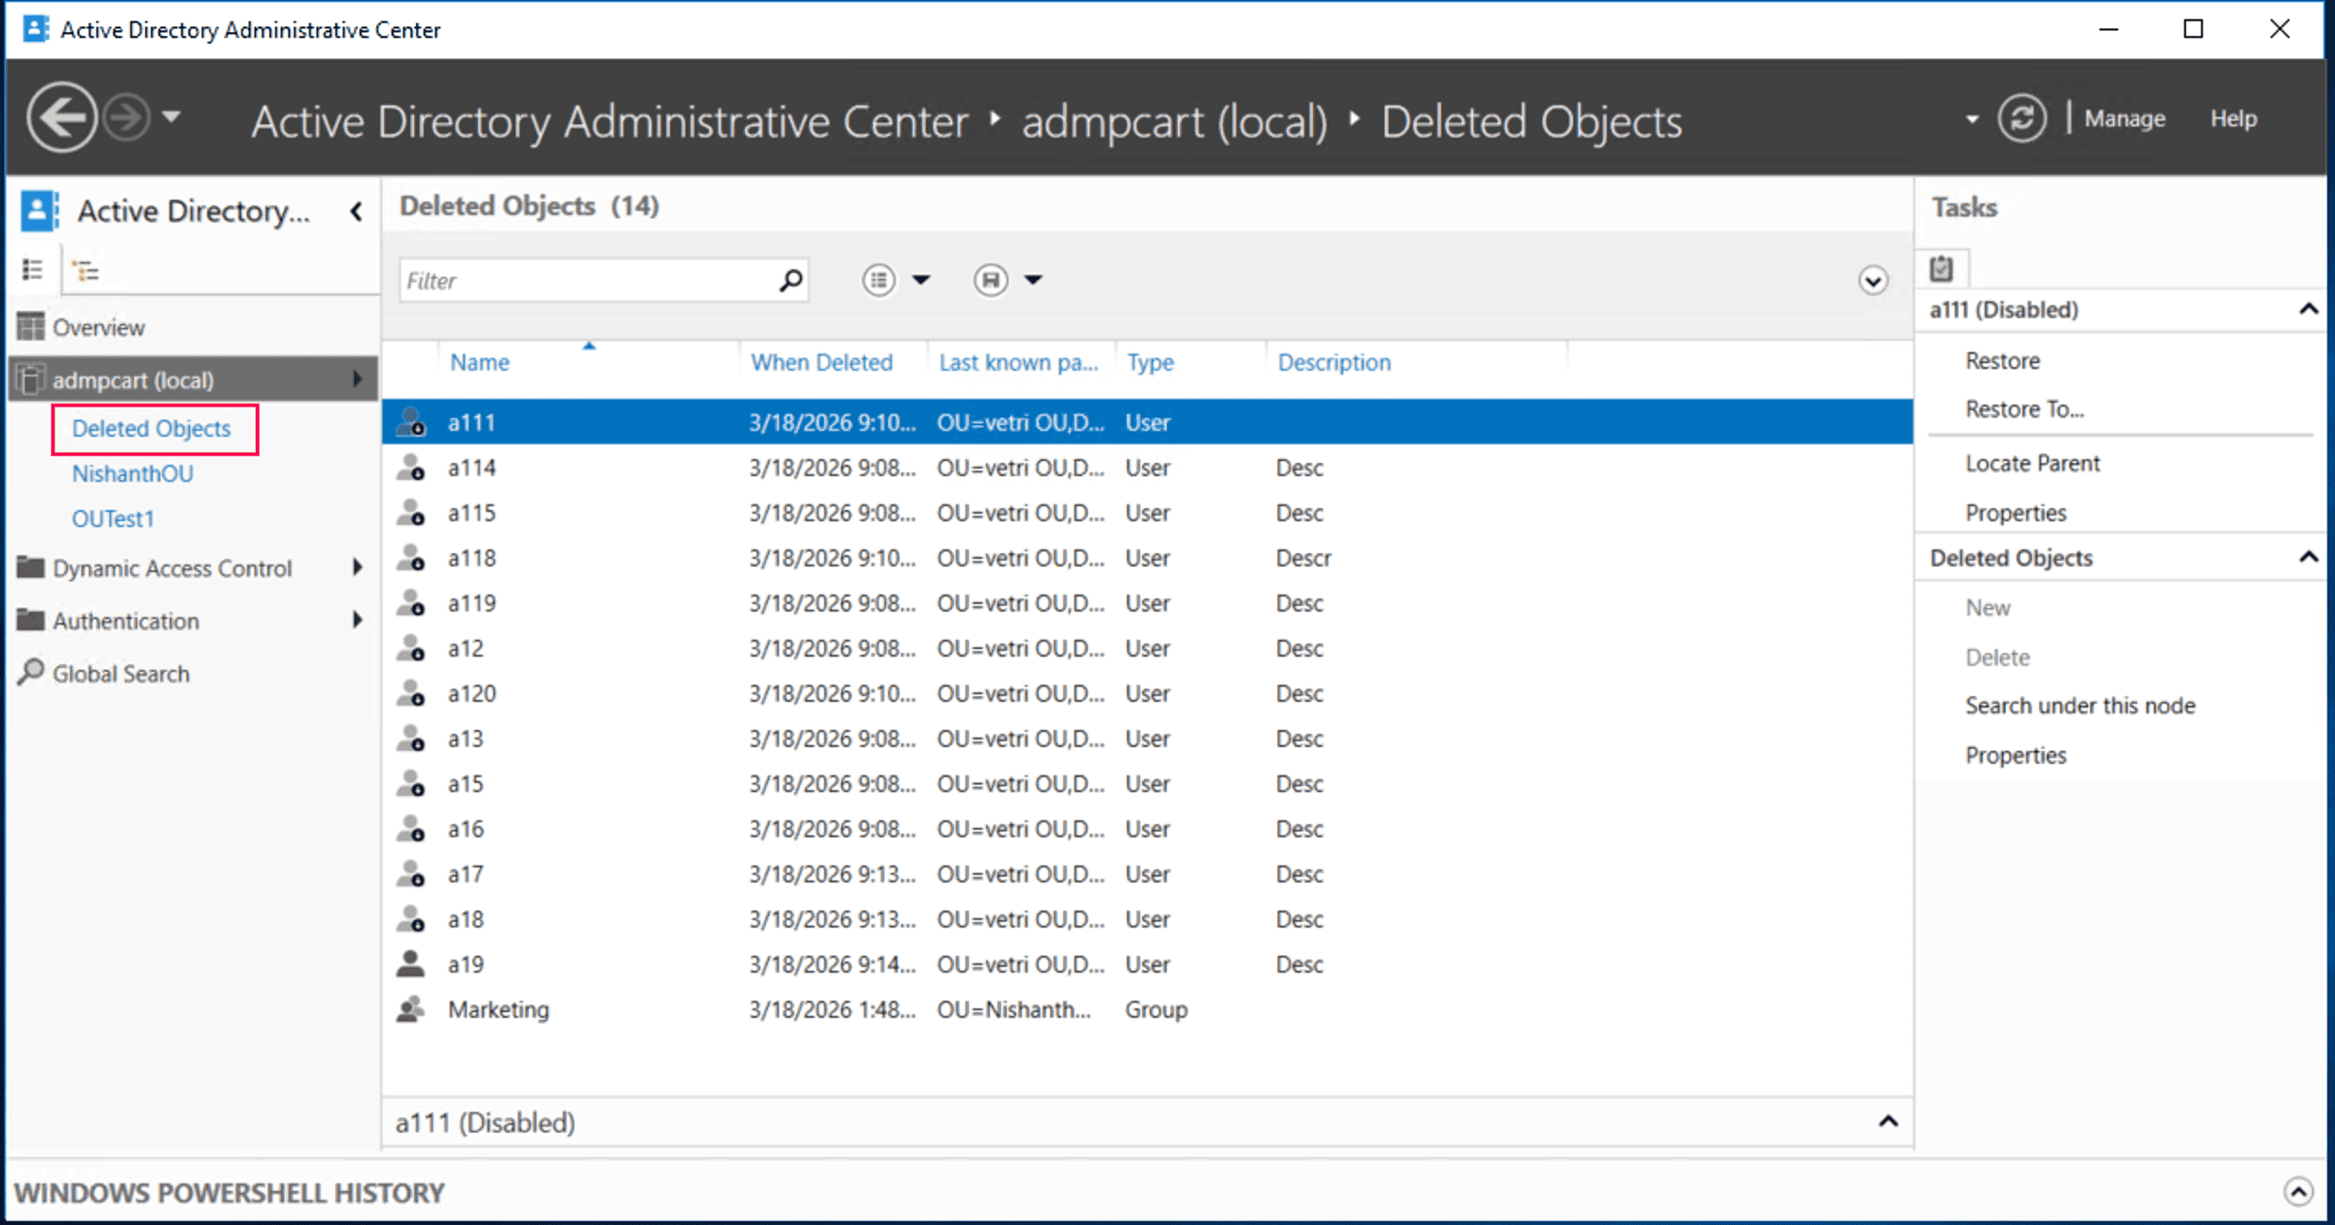
Task: Open the Help menu
Action: [2234, 118]
